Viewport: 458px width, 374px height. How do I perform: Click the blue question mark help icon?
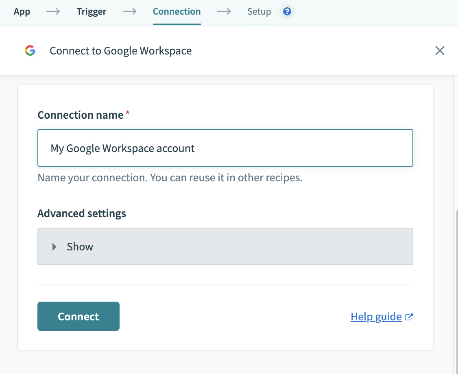287,12
